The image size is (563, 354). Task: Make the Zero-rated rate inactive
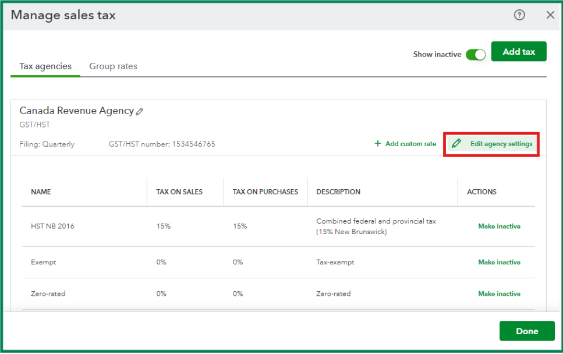499,294
